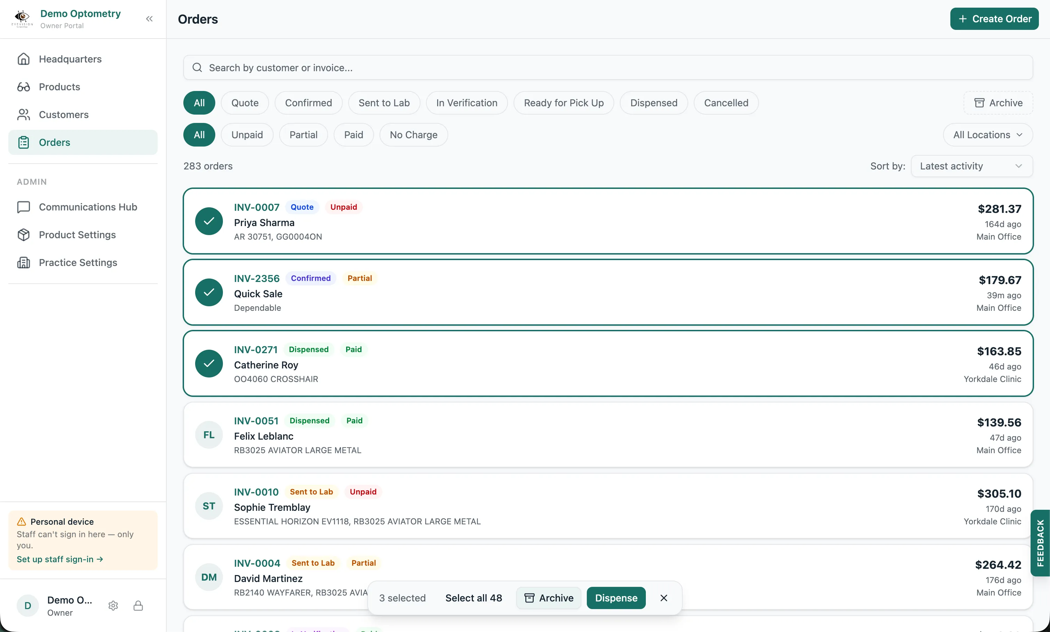Viewport: 1050px width, 632px height.
Task: Click the search magnifier icon
Action: coord(197,68)
